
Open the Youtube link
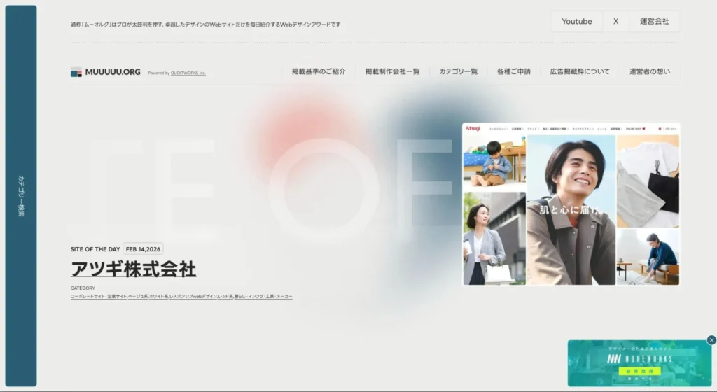(577, 22)
